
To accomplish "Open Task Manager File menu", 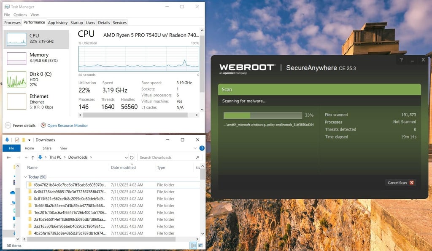I will point(7,15).
